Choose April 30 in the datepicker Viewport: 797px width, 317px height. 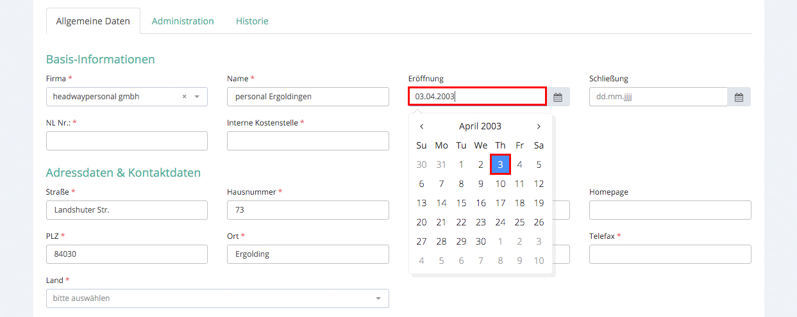tap(481, 241)
